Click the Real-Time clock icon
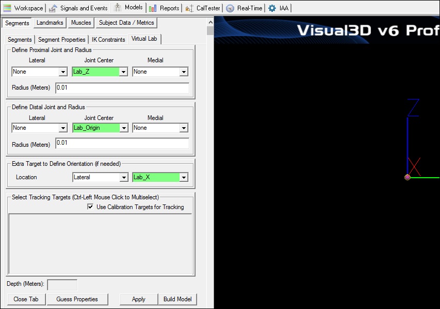440x309 pixels. tap(230, 8)
